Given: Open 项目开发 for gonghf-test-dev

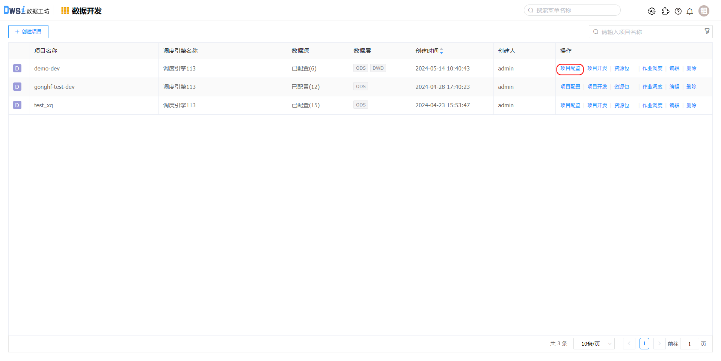Looking at the screenshot, I should click(x=597, y=87).
